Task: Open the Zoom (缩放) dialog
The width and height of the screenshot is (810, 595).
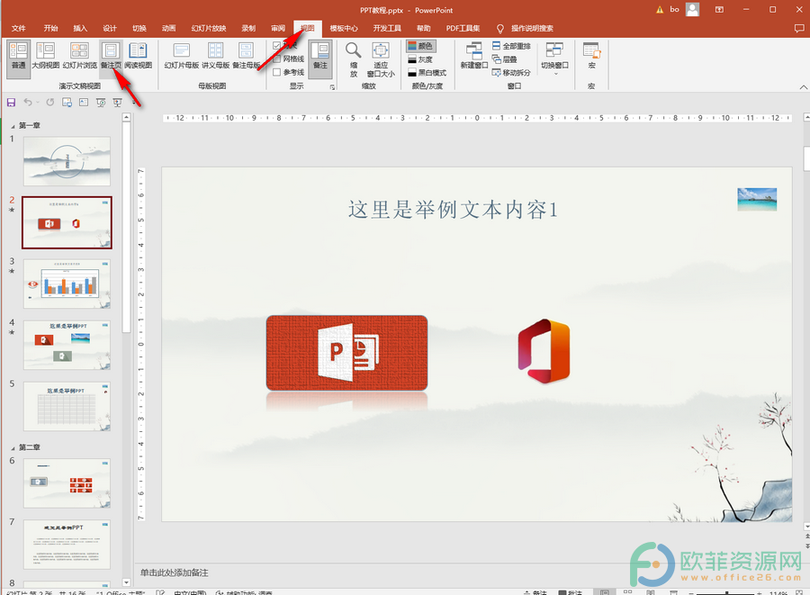Action: 354,59
